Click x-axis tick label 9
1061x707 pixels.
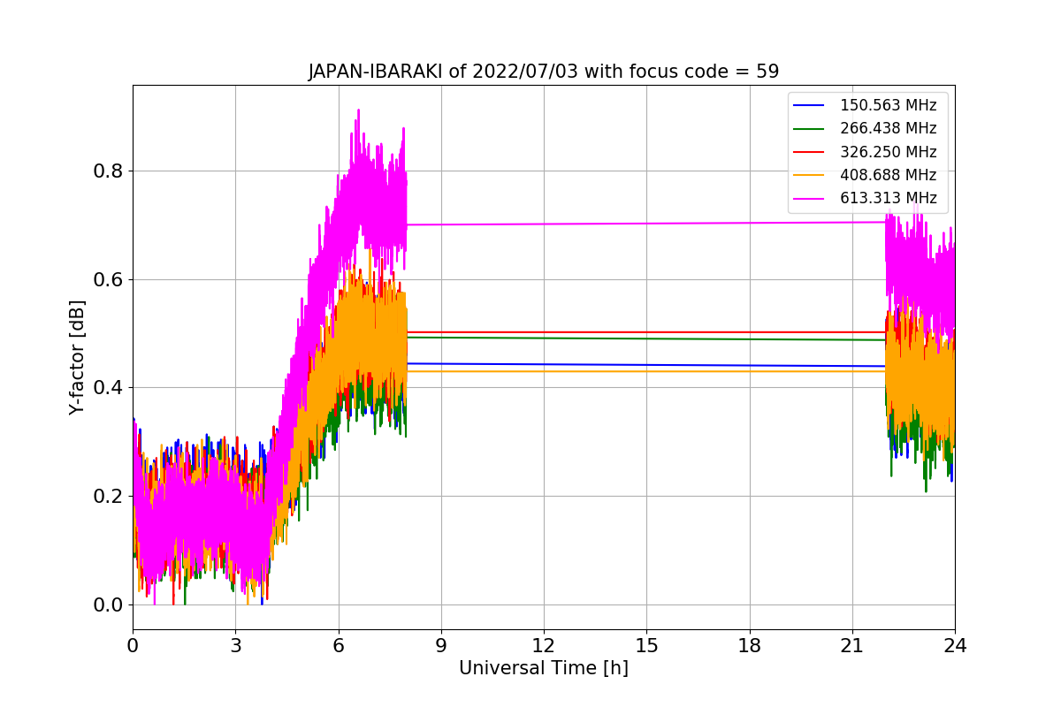tap(441, 646)
